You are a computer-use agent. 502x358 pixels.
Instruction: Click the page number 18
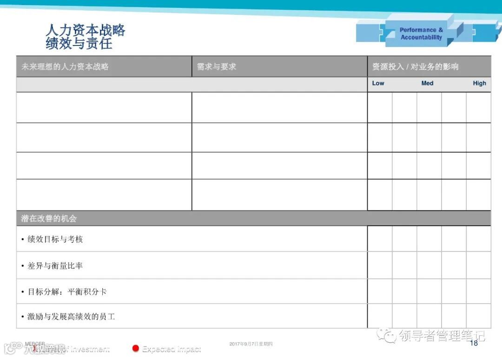(x=474, y=343)
